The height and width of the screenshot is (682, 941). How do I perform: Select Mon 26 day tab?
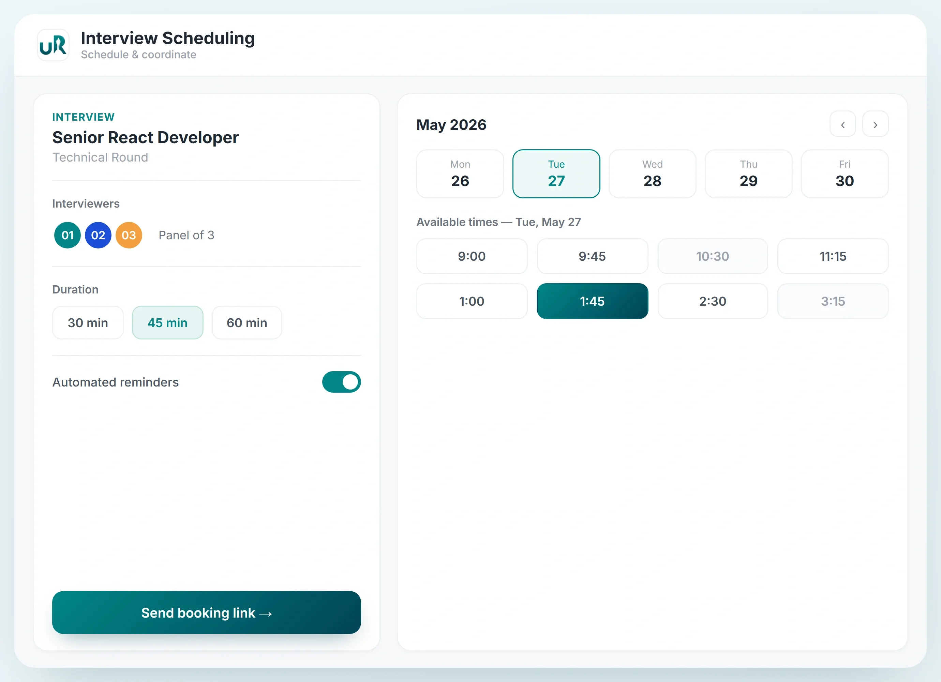click(x=460, y=174)
